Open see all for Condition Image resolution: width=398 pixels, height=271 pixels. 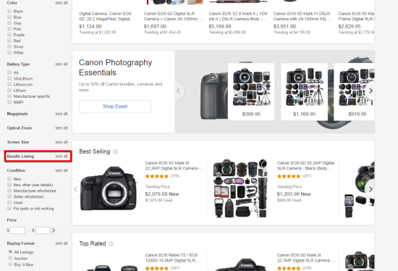tap(62, 170)
